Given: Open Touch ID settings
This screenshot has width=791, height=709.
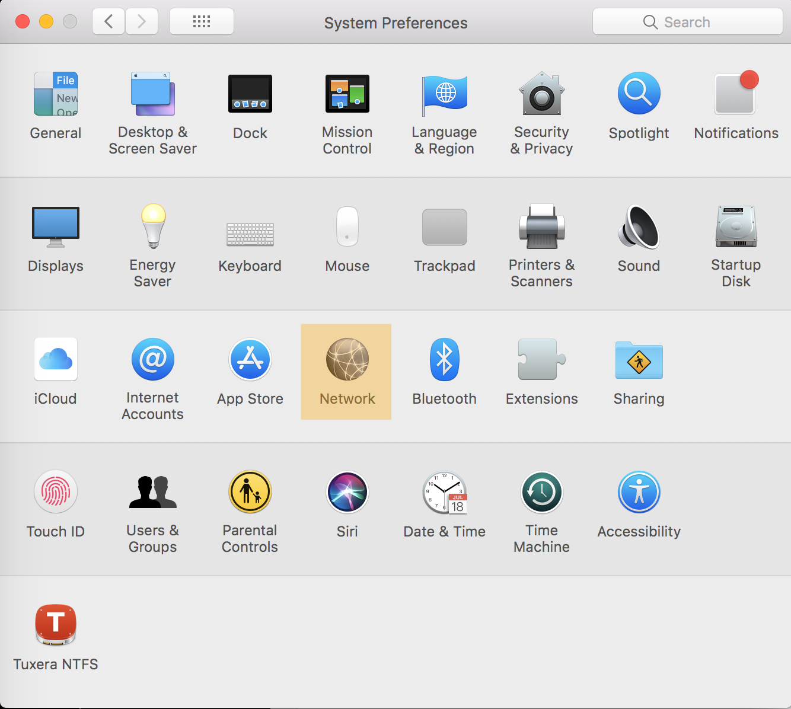Looking at the screenshot, I should 55,504.
